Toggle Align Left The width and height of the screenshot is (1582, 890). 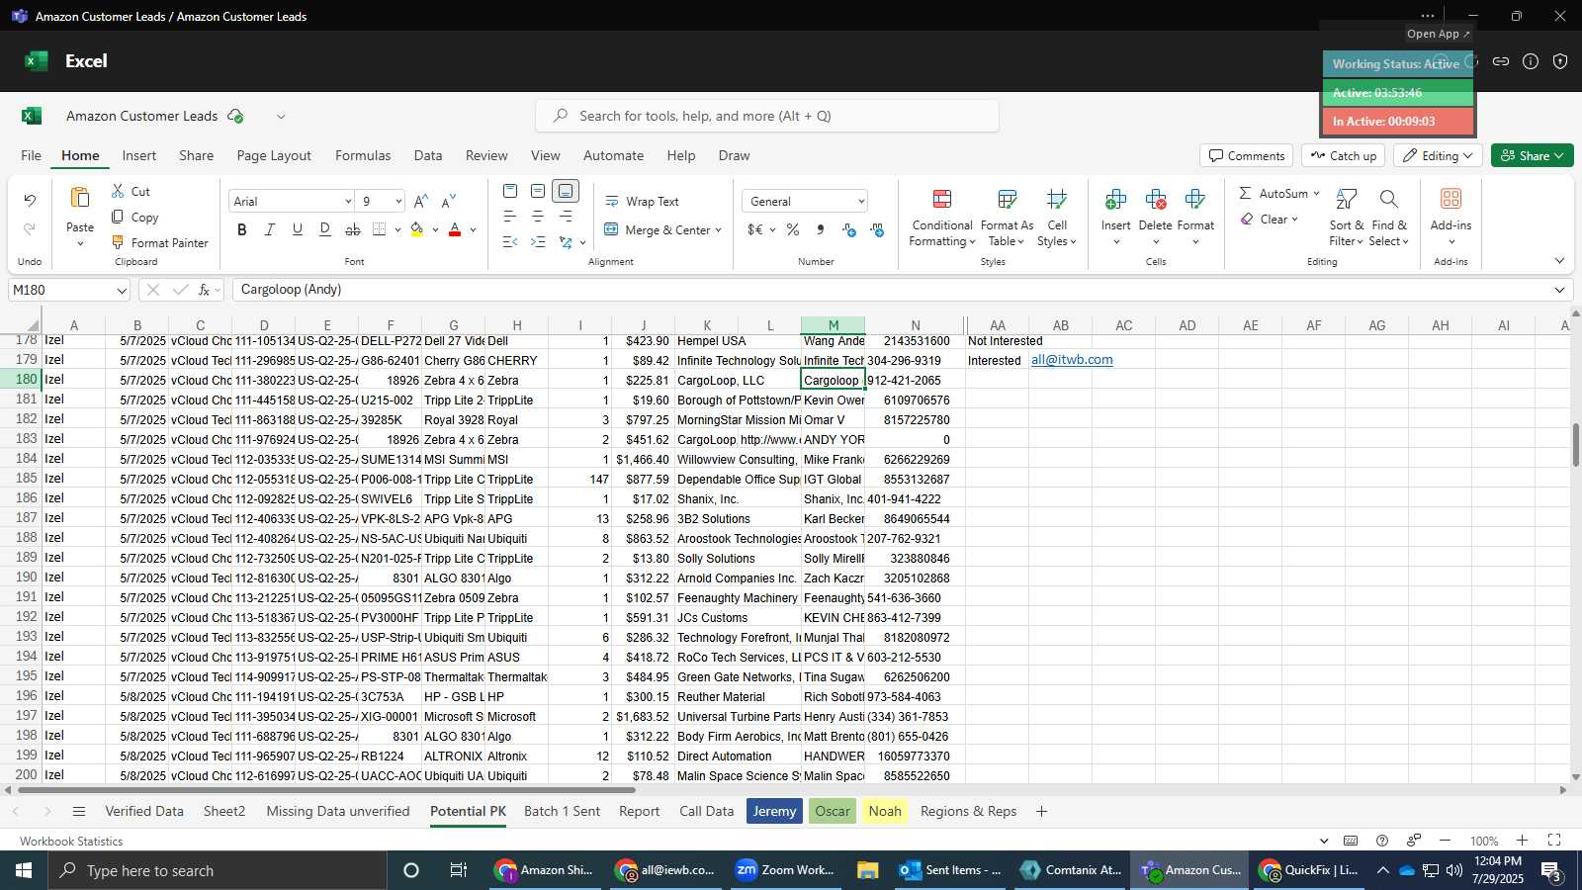(510, 217)
